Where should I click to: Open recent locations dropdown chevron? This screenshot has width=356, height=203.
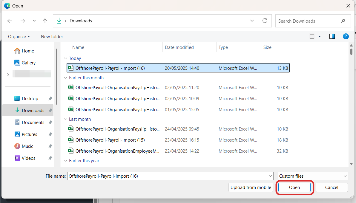[x=34, y=21]
